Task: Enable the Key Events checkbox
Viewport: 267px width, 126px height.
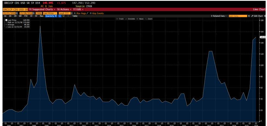Action: [91, 13]
